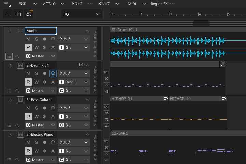This screenshot has width=246, height=164.
Task: Collapse the SI-Bass Guitar 1 track
Action: tap(87, 100)
